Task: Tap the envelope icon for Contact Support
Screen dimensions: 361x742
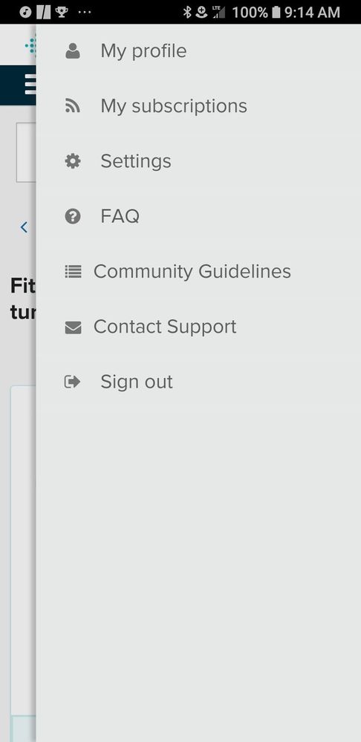Action: tap(73, 327)
